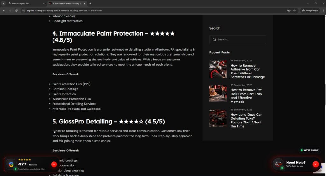This screenshot has width=326, height=176.
Task: Open the tab search dropdown arrow
Action: point(3,3)
